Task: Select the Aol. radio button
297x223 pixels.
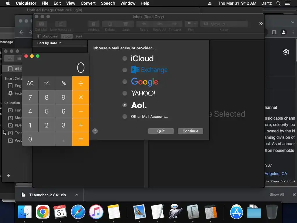Action: coord(125,105)
